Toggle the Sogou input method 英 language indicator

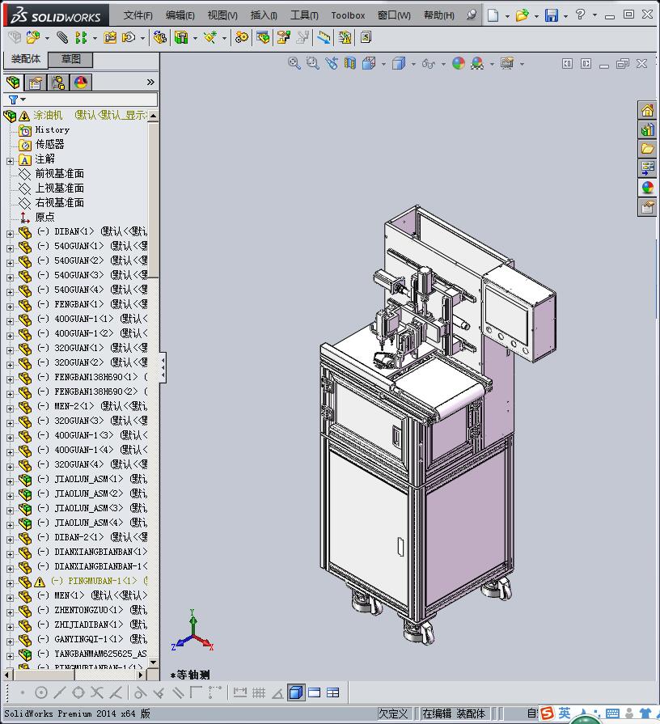coord(564,713)
